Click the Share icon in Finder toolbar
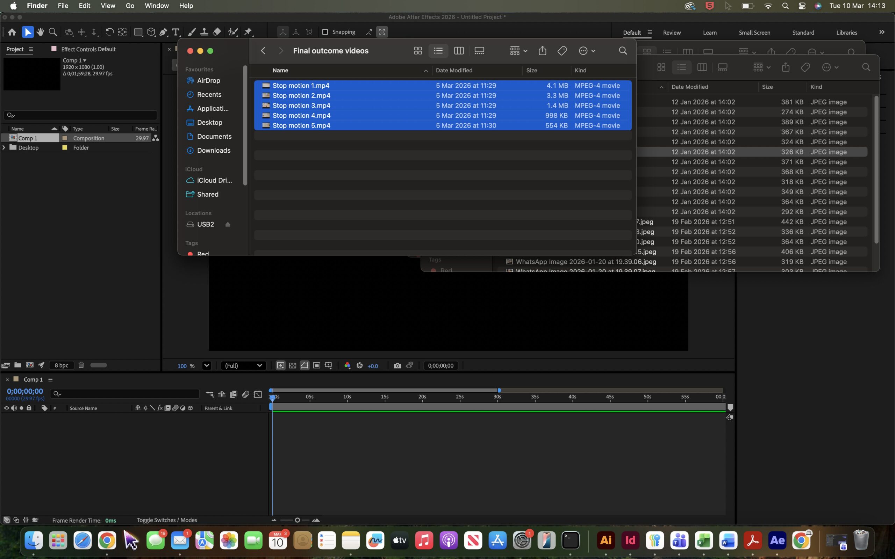The width and height of the screenshot is (895, 559). pos(542,51)
